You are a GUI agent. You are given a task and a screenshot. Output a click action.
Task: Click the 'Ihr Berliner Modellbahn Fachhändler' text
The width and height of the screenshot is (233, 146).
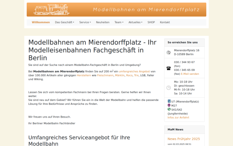click(52, 123)
